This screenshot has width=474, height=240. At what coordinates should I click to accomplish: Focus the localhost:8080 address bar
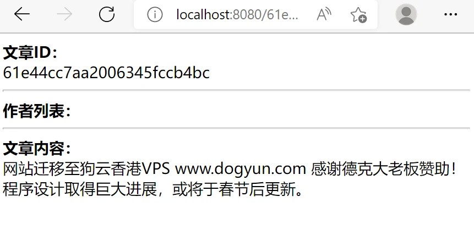(x=237, y=14)
